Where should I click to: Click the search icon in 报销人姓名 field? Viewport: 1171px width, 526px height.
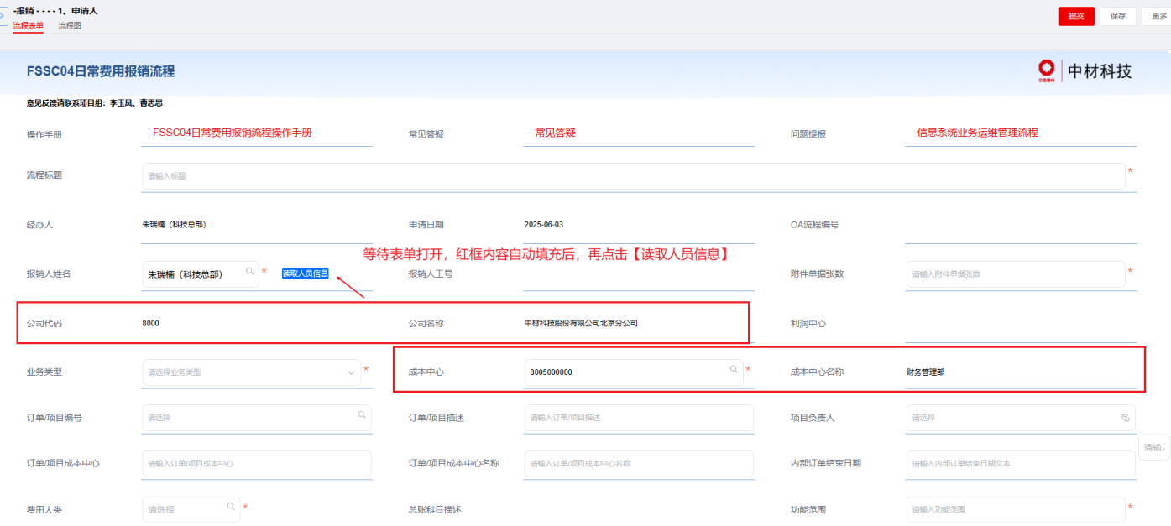(249, 272)
